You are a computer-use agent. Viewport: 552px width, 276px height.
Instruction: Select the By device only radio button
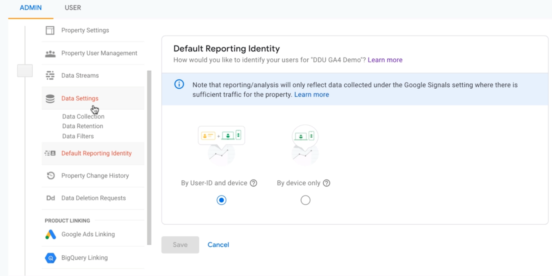point(305,200)
